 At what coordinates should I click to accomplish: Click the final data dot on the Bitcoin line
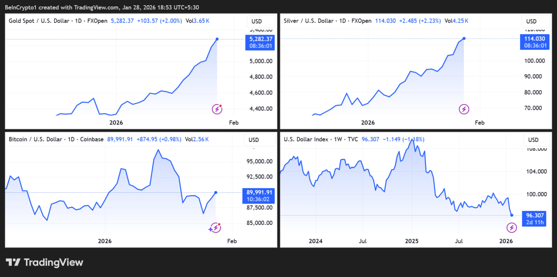tap(216, 192)
